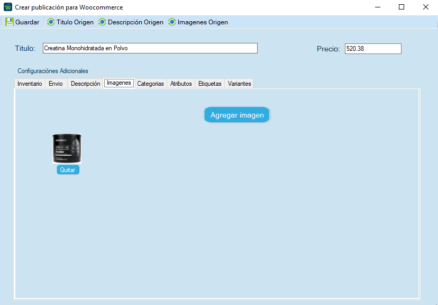Switch to the Categorias tab
The width and height of the screenshot is (438, 305).
(151, 84)
